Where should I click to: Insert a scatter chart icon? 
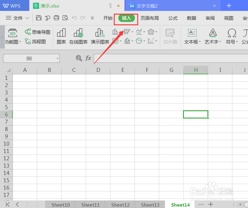pos(151,41)
